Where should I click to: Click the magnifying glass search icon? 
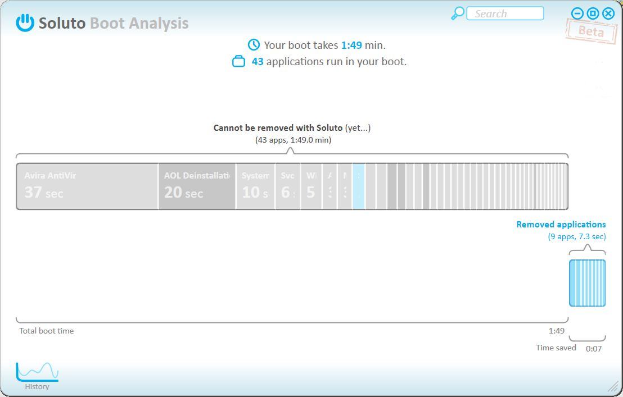pos(457,13)
